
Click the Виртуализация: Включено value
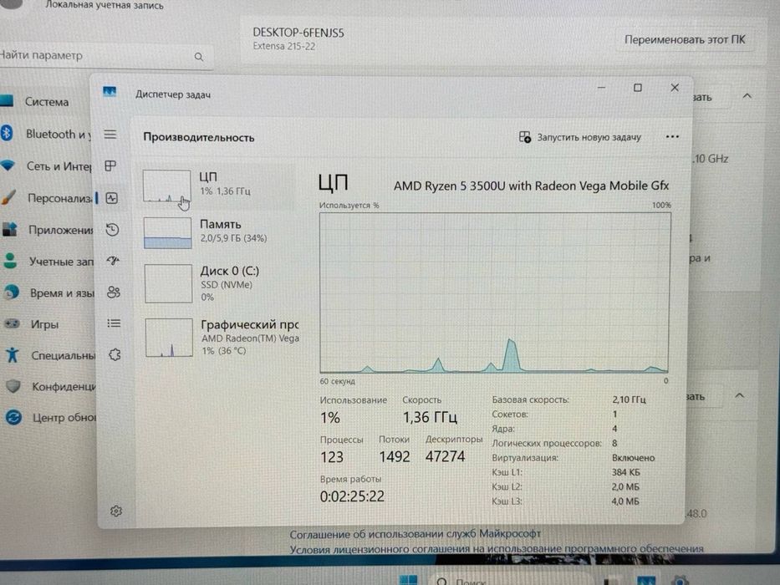click(633, 458)
